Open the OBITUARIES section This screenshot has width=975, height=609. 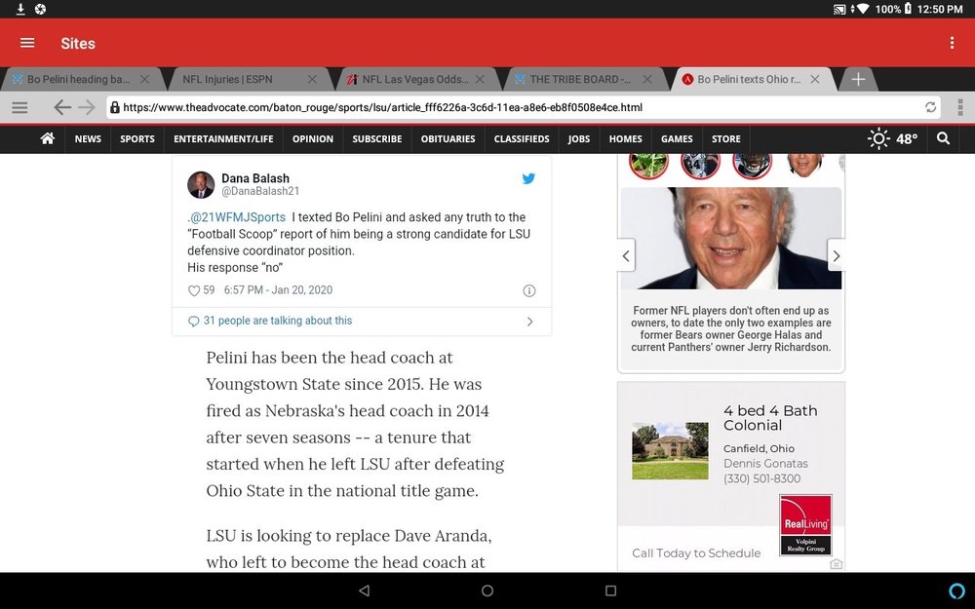click(448, 139)
